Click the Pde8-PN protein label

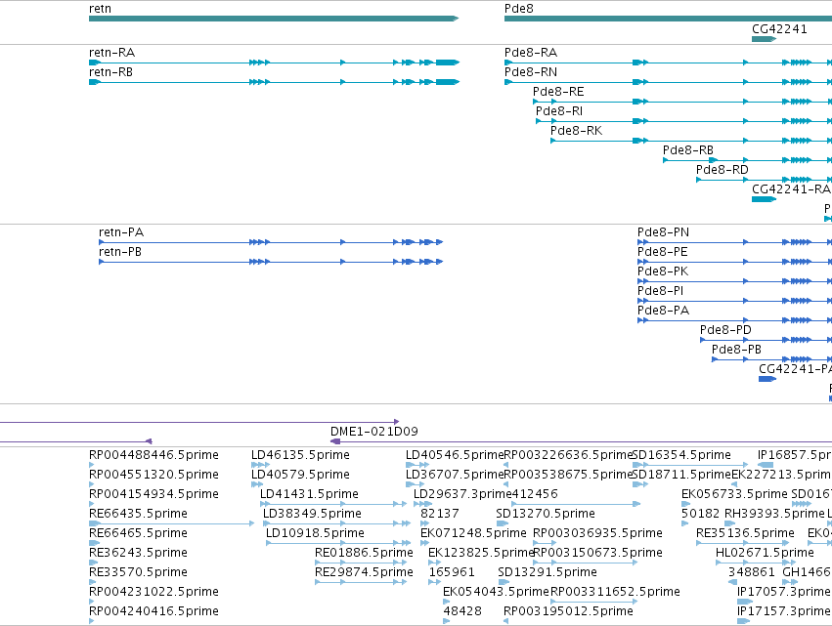(663, 232)
